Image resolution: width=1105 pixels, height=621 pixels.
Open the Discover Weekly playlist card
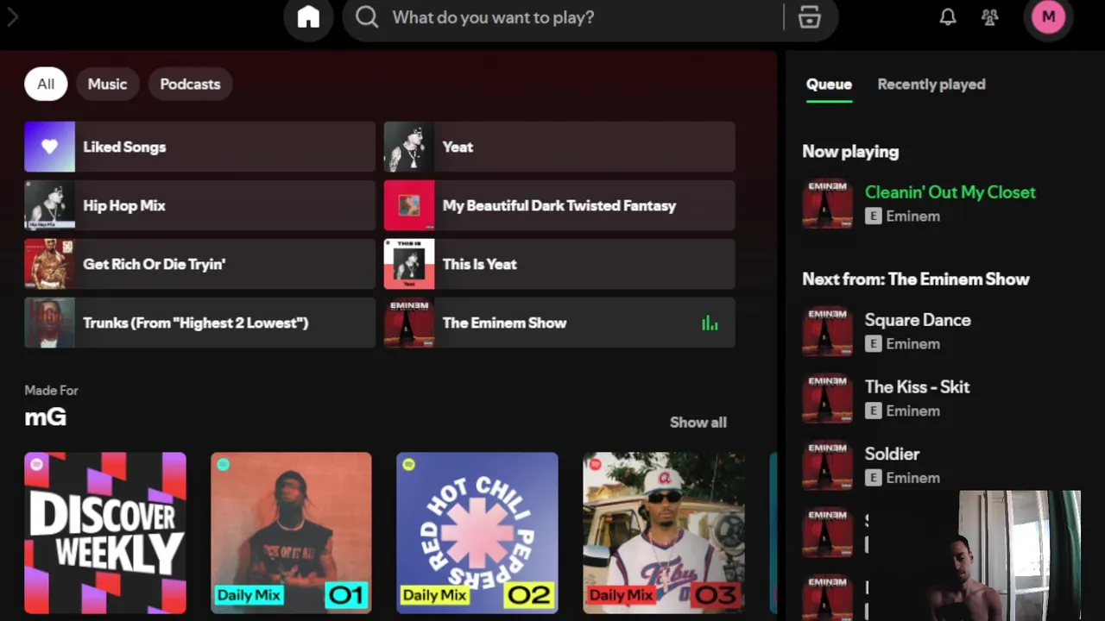point(105,533)
